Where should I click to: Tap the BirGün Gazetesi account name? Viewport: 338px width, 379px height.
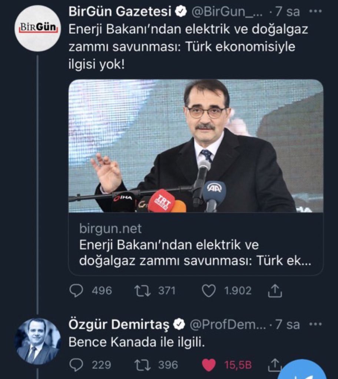(x=120, y=12)
